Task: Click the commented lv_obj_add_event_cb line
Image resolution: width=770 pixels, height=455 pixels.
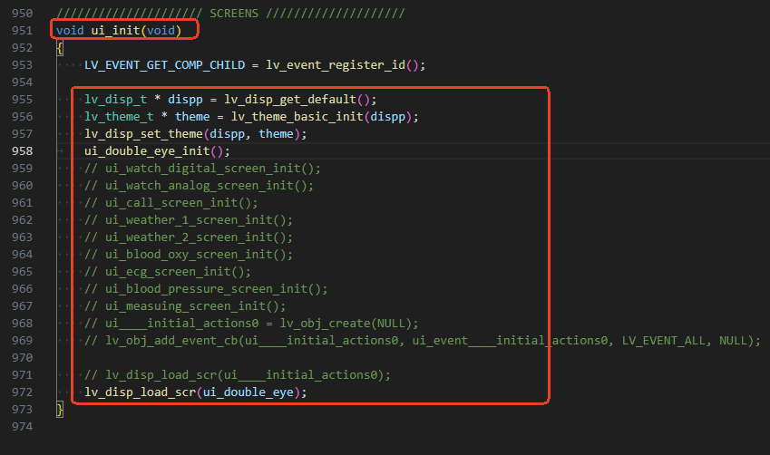Action: click(423, 340)
